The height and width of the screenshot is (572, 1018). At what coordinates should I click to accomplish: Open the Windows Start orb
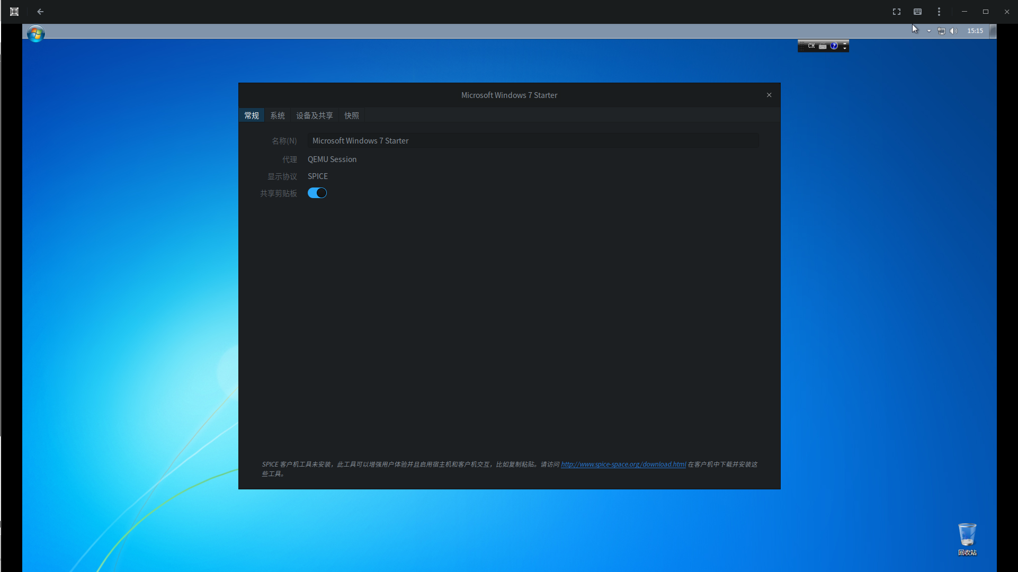point(35,33)
